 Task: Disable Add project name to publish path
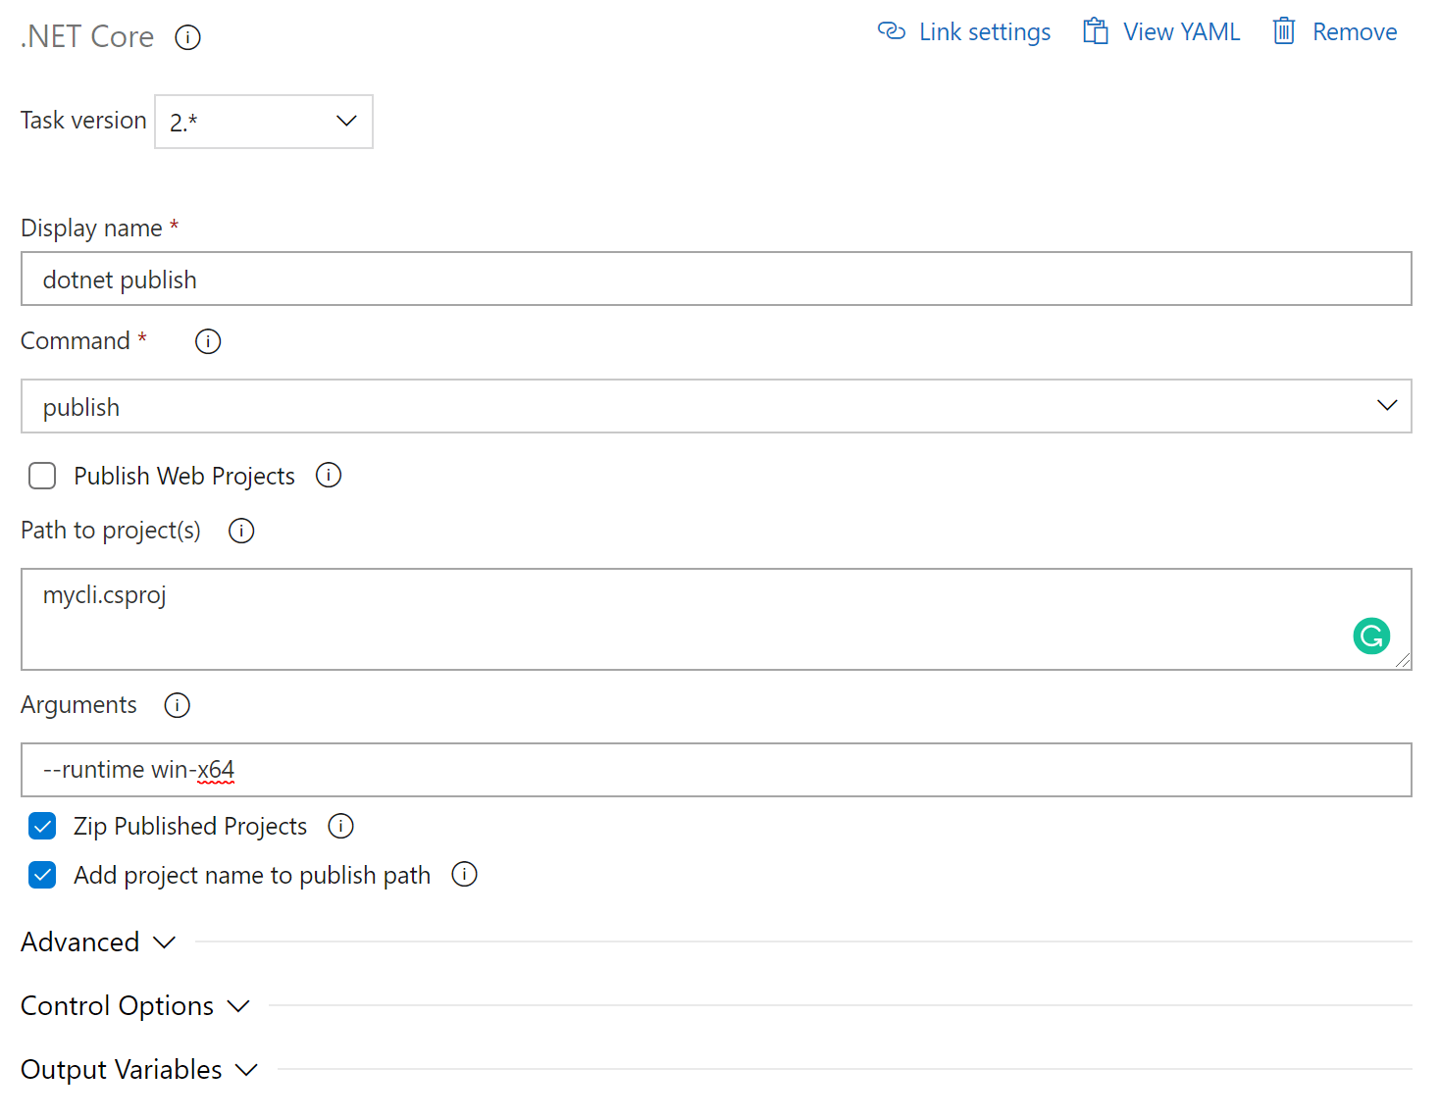coord(42,874)
